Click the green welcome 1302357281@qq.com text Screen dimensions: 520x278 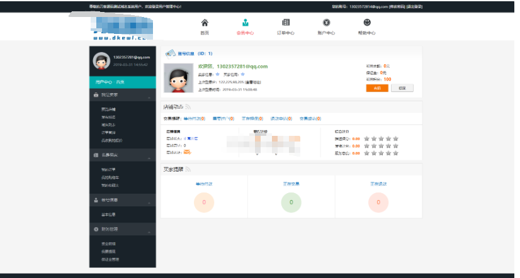[x=233, y=67]
